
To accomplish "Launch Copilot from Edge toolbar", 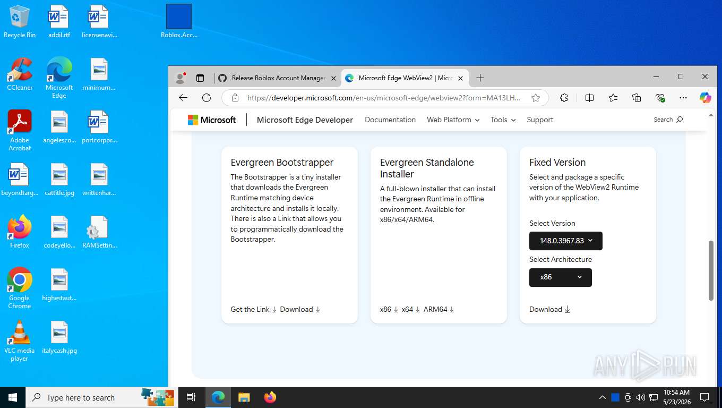I will [705, 98].
